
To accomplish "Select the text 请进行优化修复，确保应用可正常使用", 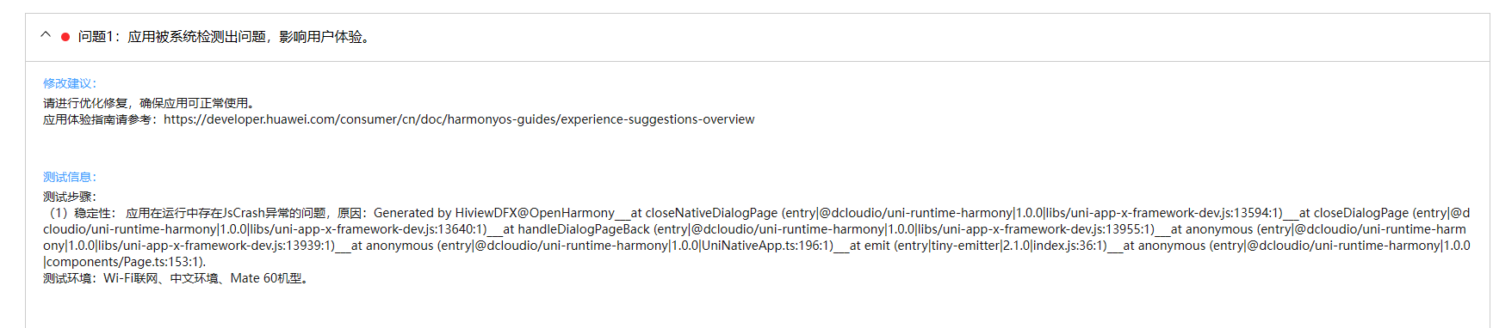I will (x=151, y=103).
